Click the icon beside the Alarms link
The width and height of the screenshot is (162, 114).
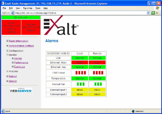pos(13,58)
